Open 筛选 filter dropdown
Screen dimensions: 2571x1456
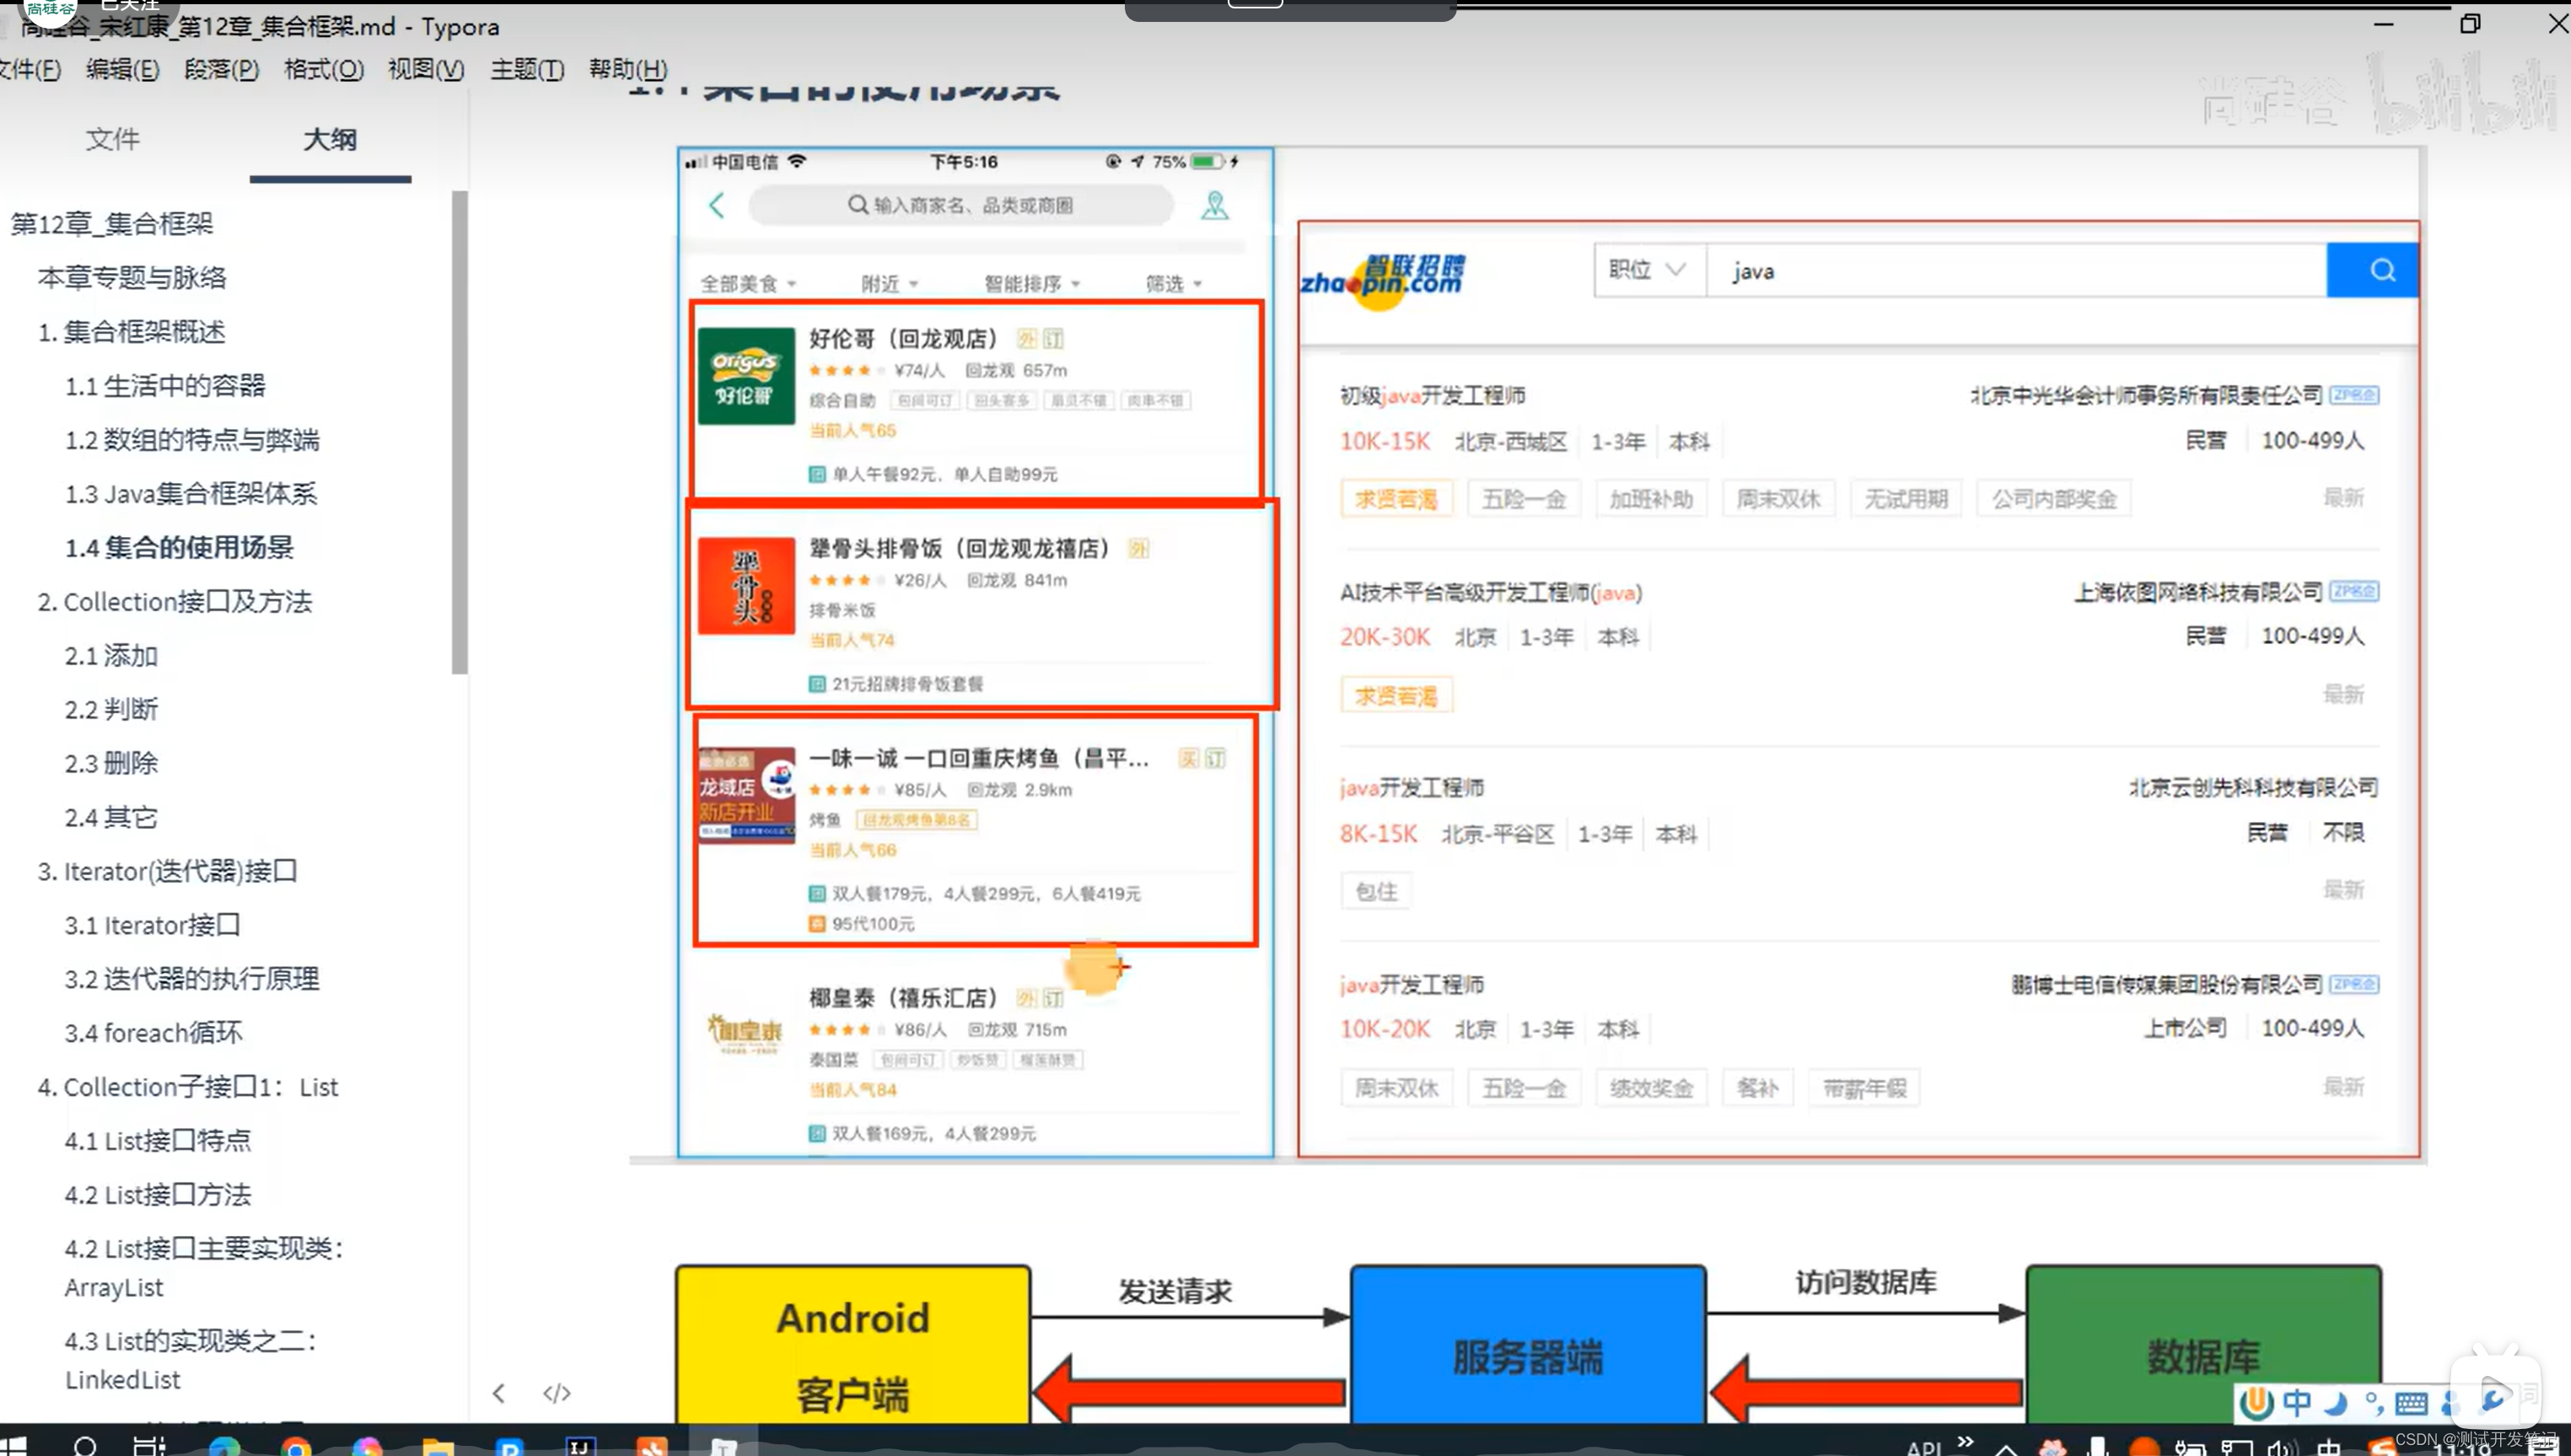pos(1173,284)
